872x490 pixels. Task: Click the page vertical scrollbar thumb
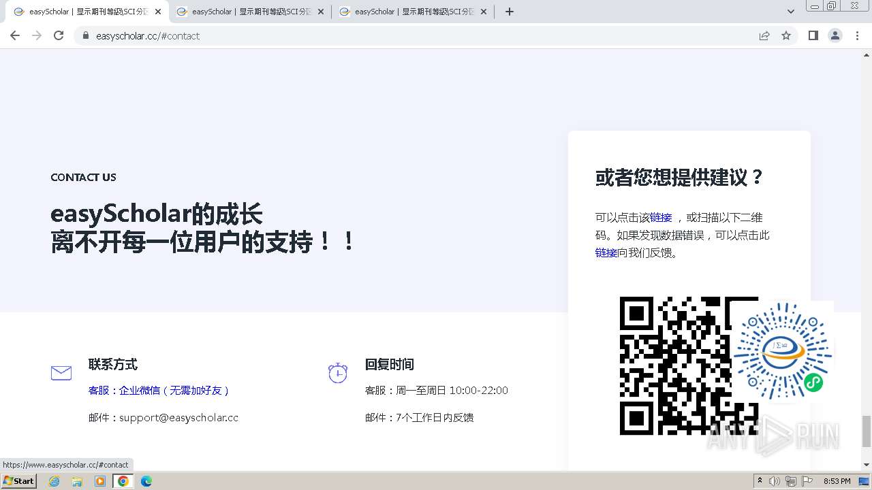867,431
